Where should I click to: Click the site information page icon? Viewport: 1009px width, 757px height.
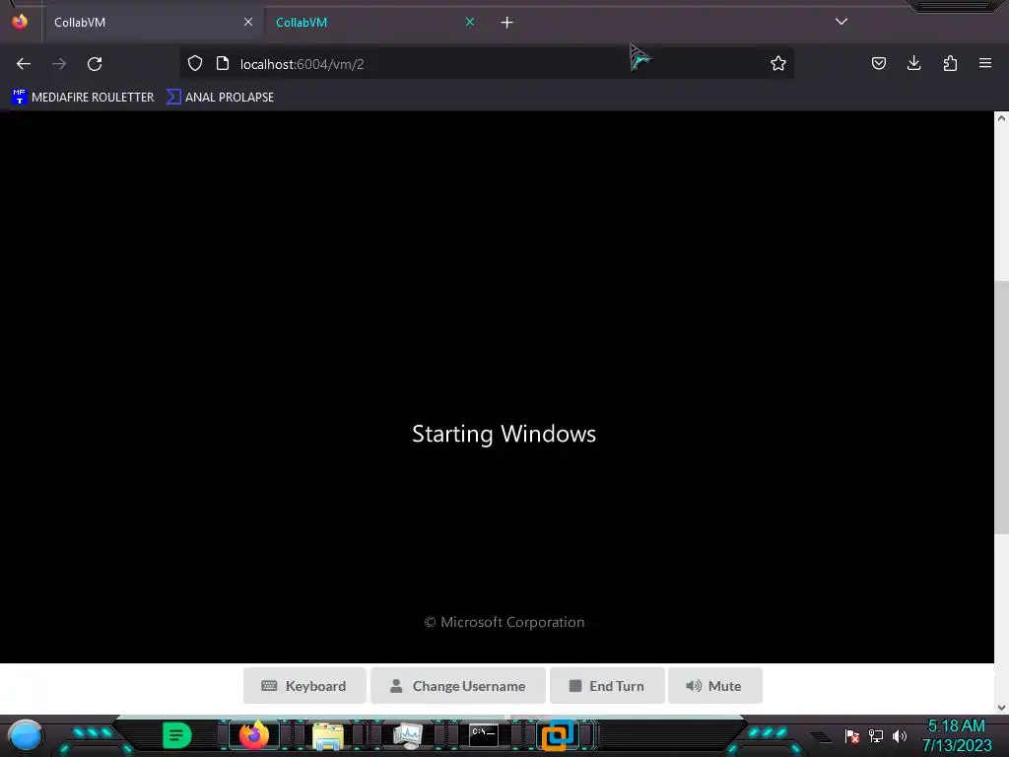pos(223,63)
